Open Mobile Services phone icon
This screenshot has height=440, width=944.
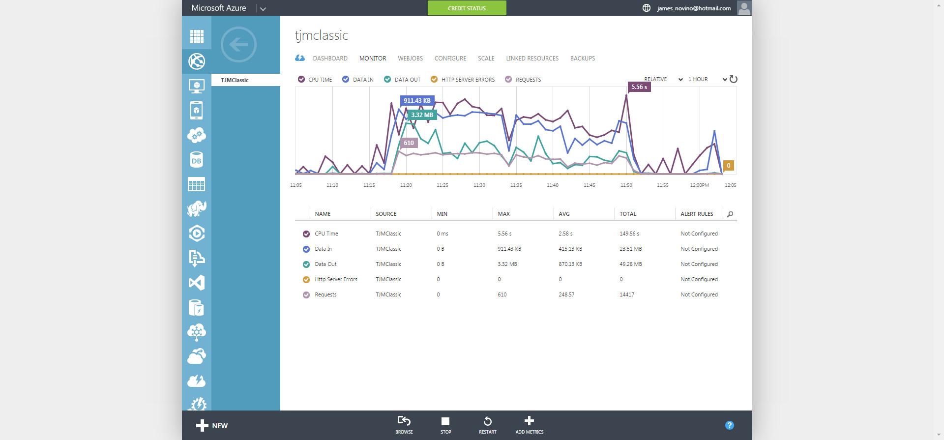click(197, 111)
